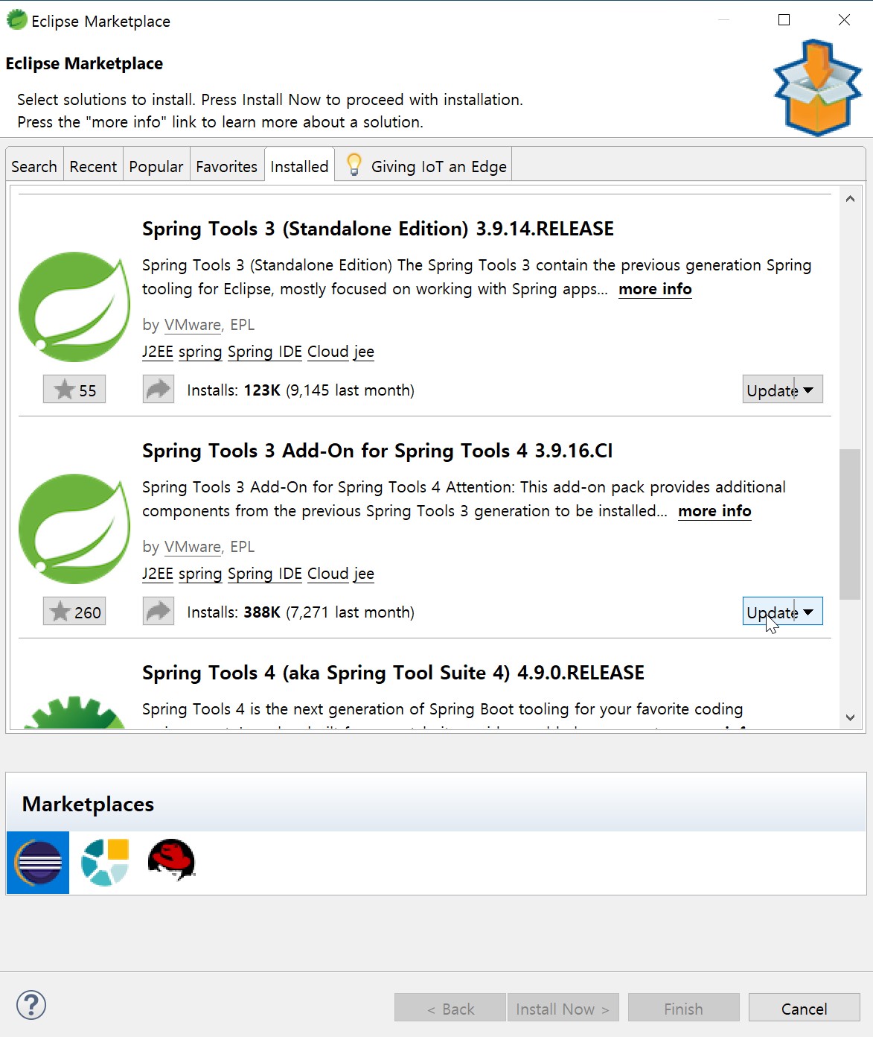
Task: Click the Spring Tools 3 Standalone leaf logo
Action: [x=74, y=306]
